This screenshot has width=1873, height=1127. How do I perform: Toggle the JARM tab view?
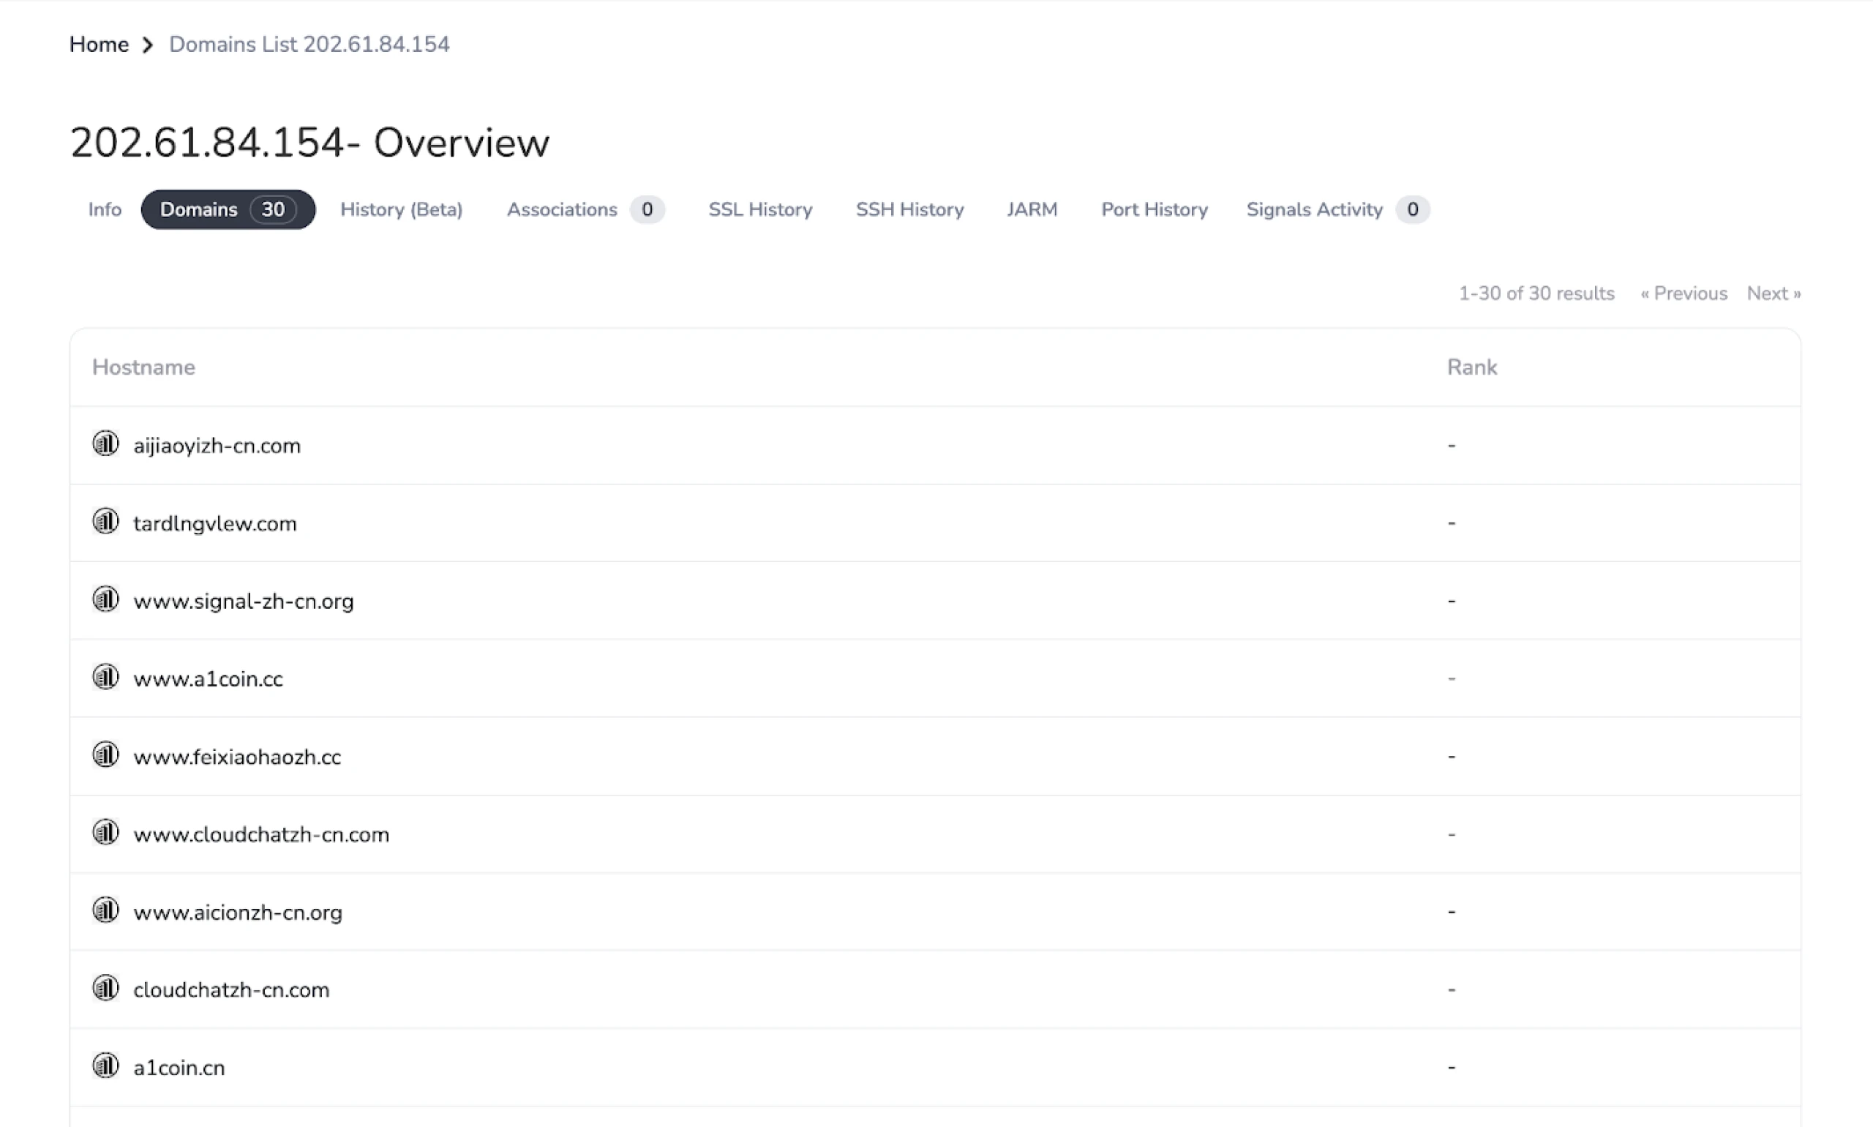tap(1032, 209)
